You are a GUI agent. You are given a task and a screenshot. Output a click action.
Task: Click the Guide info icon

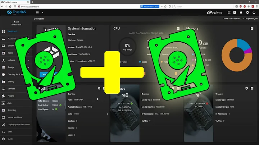[x=3, y=139]
